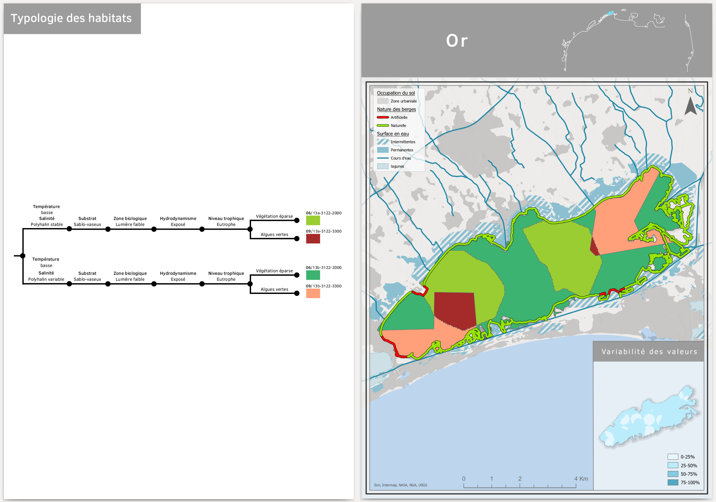Select the green swatch for 06/13b-3122-2000
Screen dimensions: 716x502
[313, 275]
